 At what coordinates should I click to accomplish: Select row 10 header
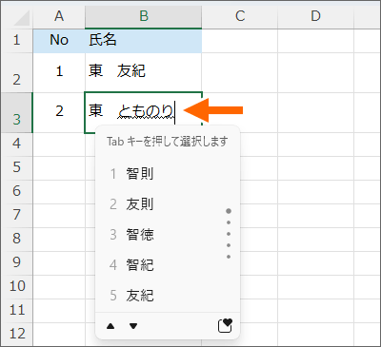[16, 287]
